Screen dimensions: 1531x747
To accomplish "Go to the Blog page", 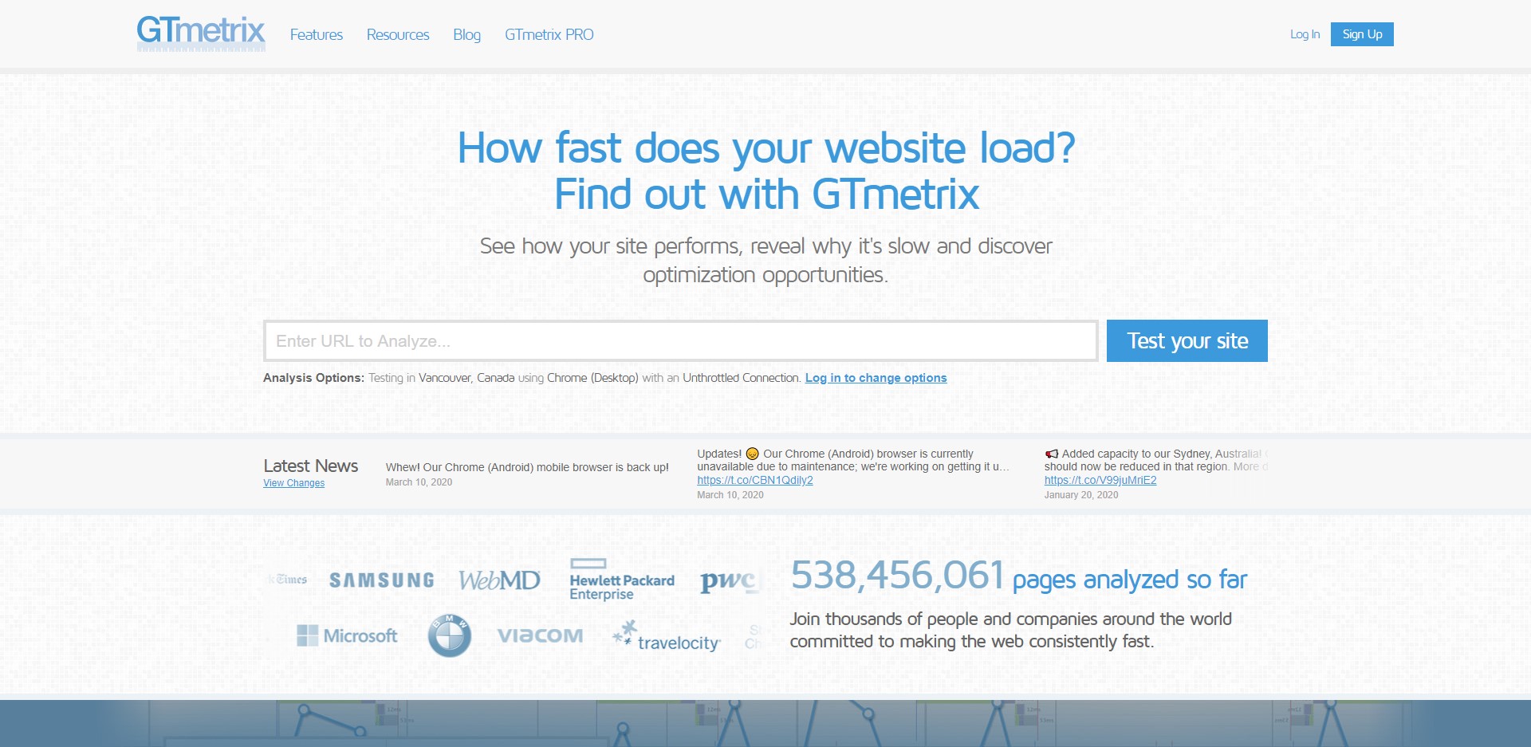I will [466, 34].
